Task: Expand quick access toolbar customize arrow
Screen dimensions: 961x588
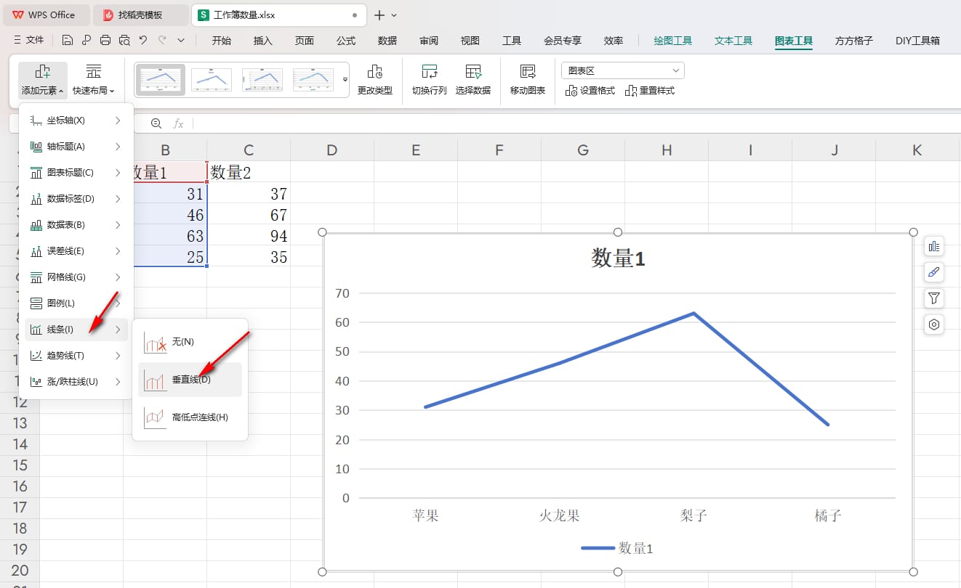Action: point(181,41)
